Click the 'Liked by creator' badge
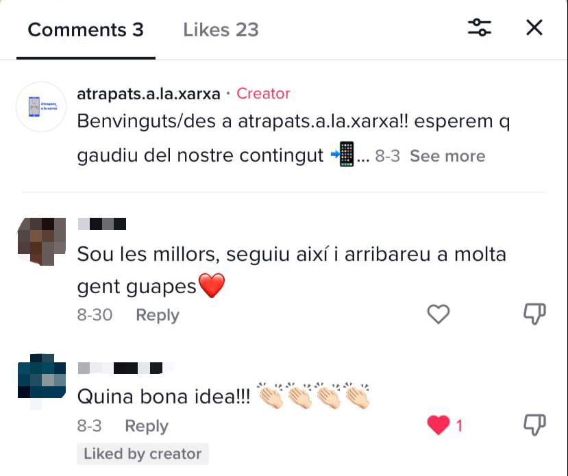Viewport: 568px width, 476px height. click(x=143, y=454)
